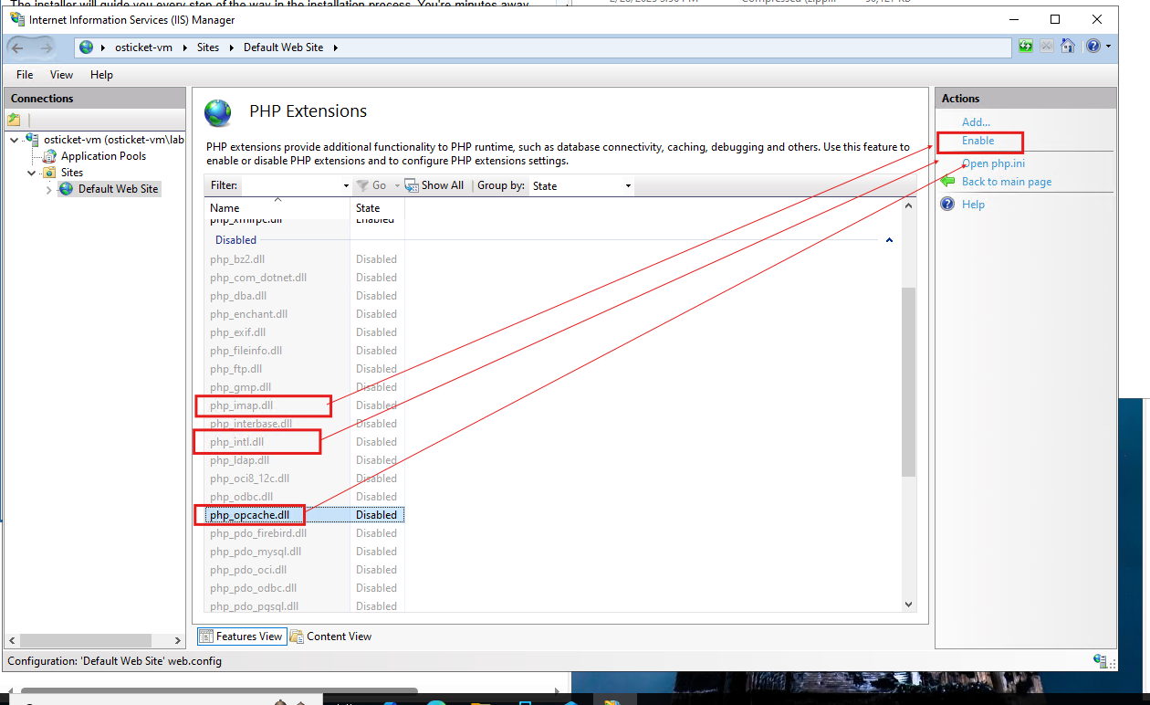Open the View menu
The image size is (1150, 705).
(x=61, y=75)
